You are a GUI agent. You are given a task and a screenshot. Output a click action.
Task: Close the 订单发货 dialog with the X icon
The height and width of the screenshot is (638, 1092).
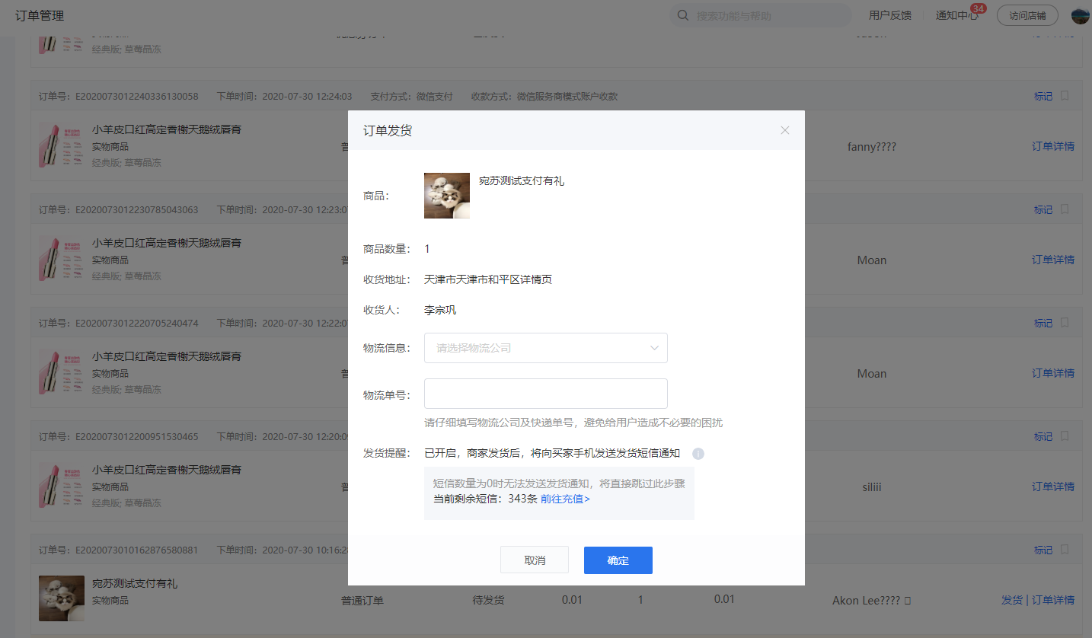click(x=785, y=130)
